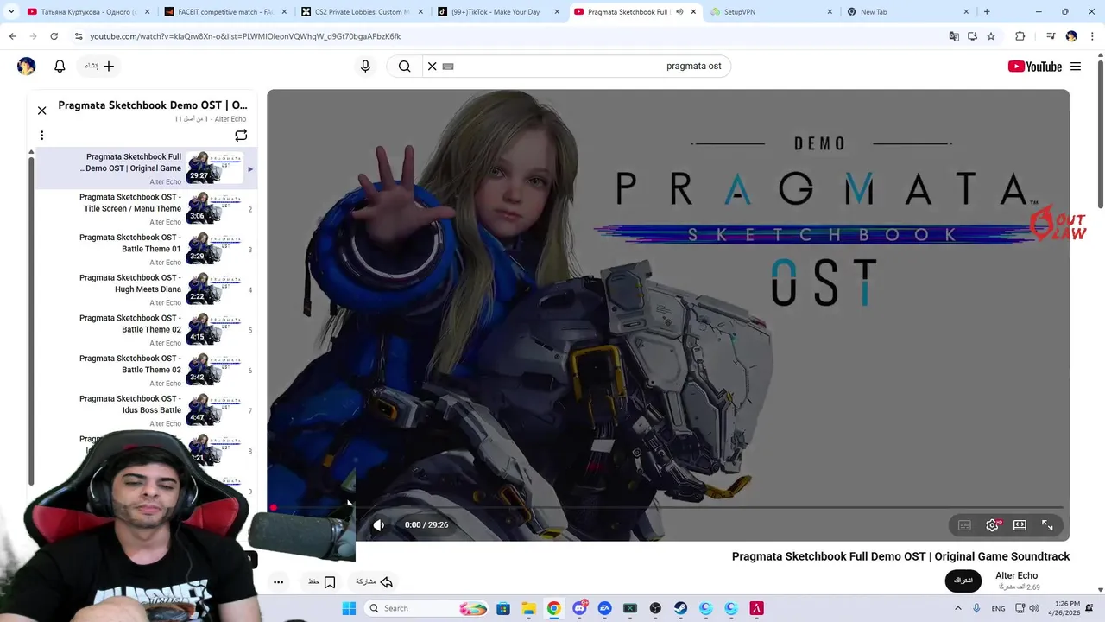
Task: Open Chrome extensions puzzle icon
Action: click(x=1020, y=36)
